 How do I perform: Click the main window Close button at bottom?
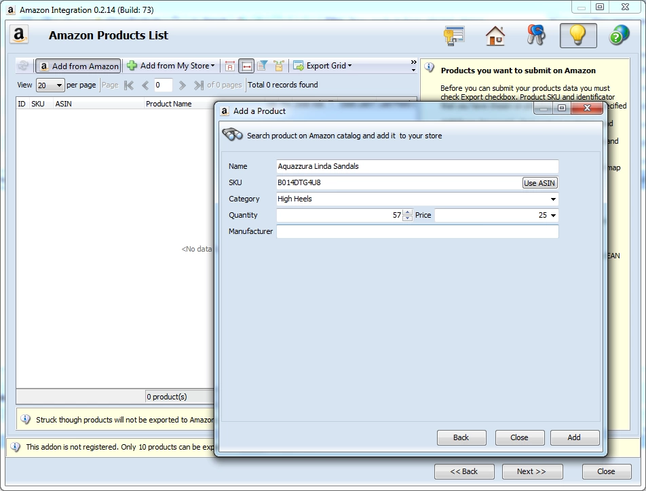(x=607, y=471)
